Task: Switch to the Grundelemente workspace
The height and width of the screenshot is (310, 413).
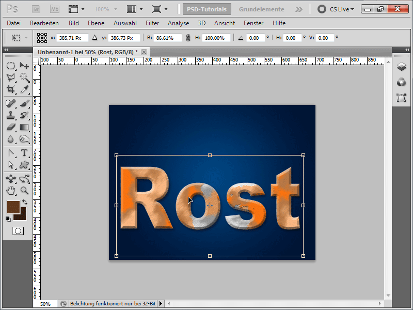Action: [261, 9]
